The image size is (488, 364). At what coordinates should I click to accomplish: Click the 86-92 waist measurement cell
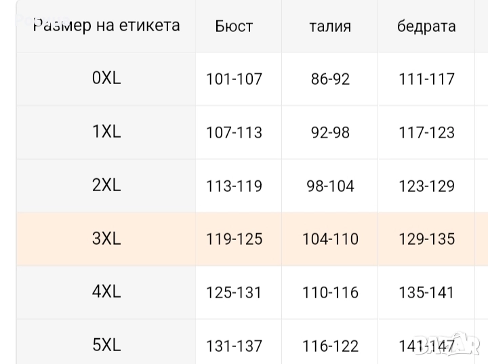point(330,79)
